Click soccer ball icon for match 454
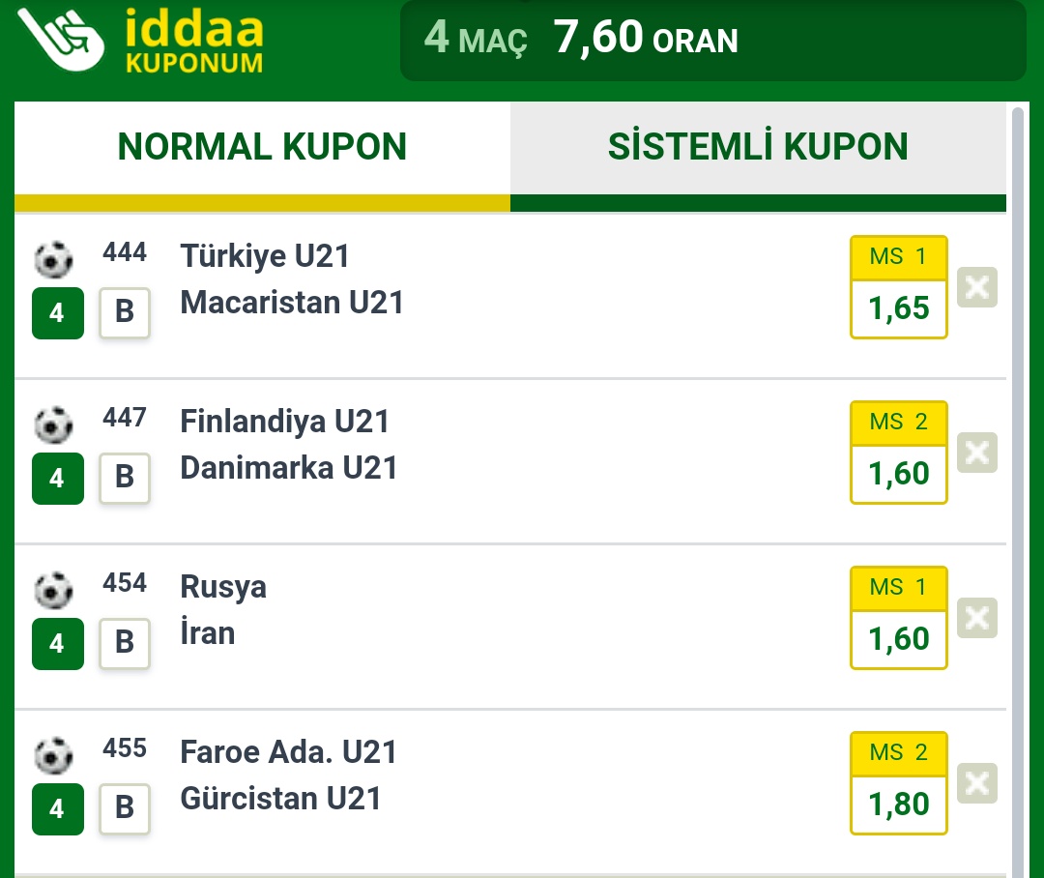 coord(53,590)
